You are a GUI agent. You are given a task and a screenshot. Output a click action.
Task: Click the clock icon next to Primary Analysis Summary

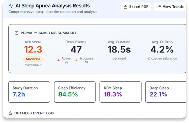(17, 33)
